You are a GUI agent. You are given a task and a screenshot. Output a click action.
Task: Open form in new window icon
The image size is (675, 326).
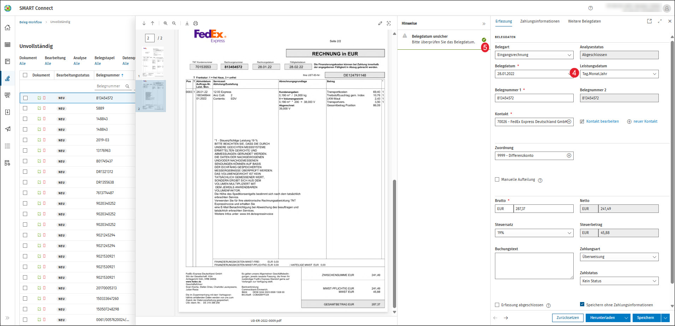pos(649,21)
